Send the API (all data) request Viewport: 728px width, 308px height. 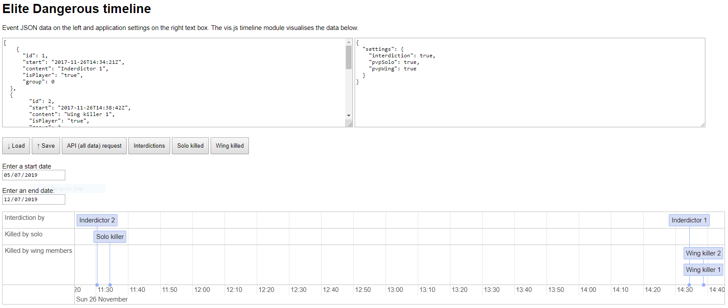(94, 146)
